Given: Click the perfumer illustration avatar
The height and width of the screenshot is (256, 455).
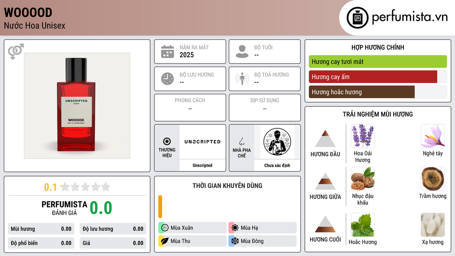Looking at the screenshot, I should click(277, 142).
